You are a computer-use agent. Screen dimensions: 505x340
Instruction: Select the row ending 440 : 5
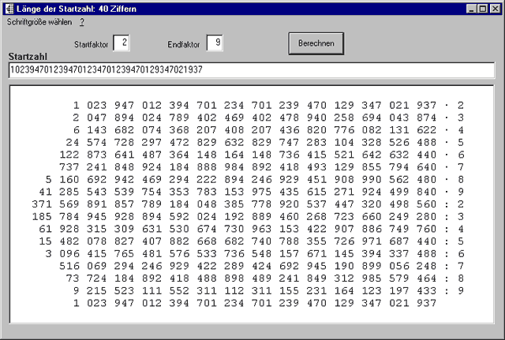tap(251, 241)
